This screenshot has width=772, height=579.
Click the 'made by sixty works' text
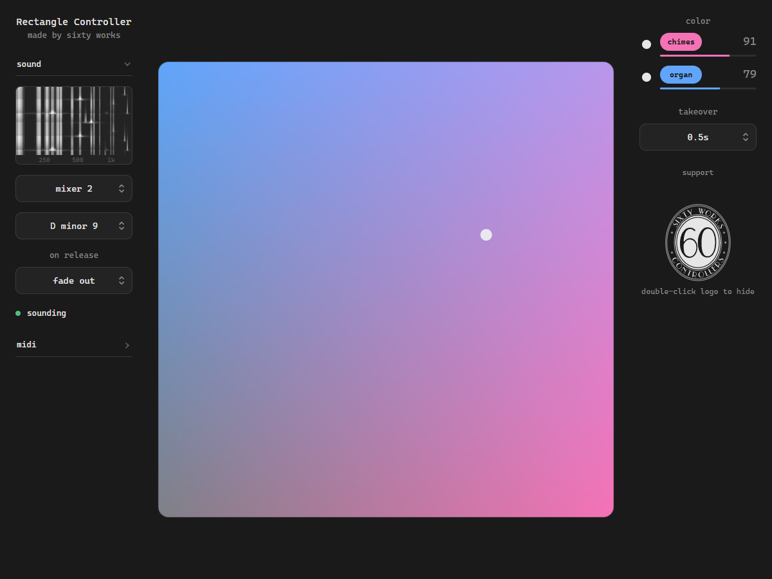(x=74, y=35)
